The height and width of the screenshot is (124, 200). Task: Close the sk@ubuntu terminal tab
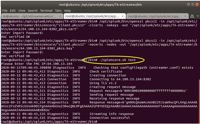(x=60, y=16)
